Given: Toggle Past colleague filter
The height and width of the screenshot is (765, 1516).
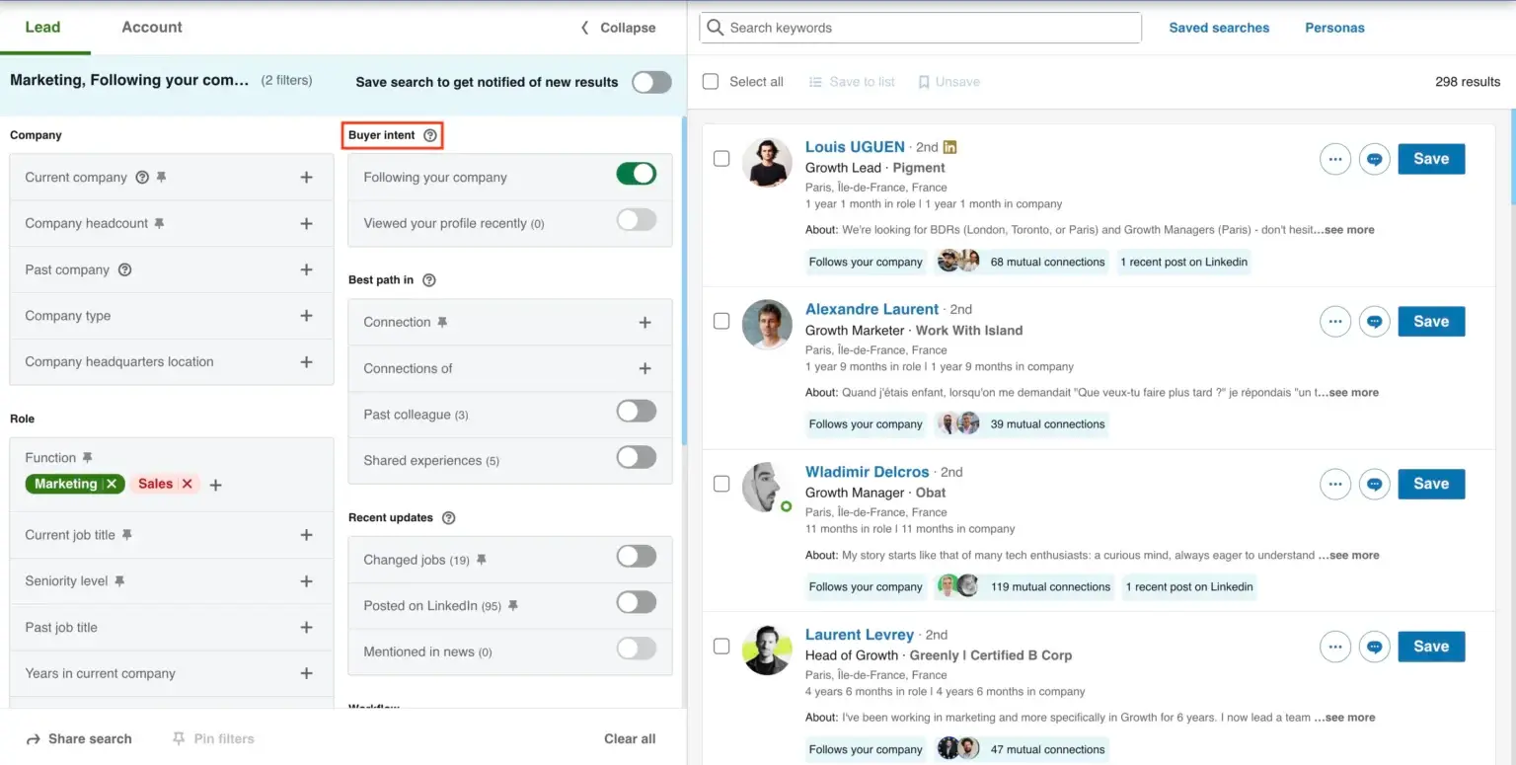Looking at the screenshot, I should (637, 411).
